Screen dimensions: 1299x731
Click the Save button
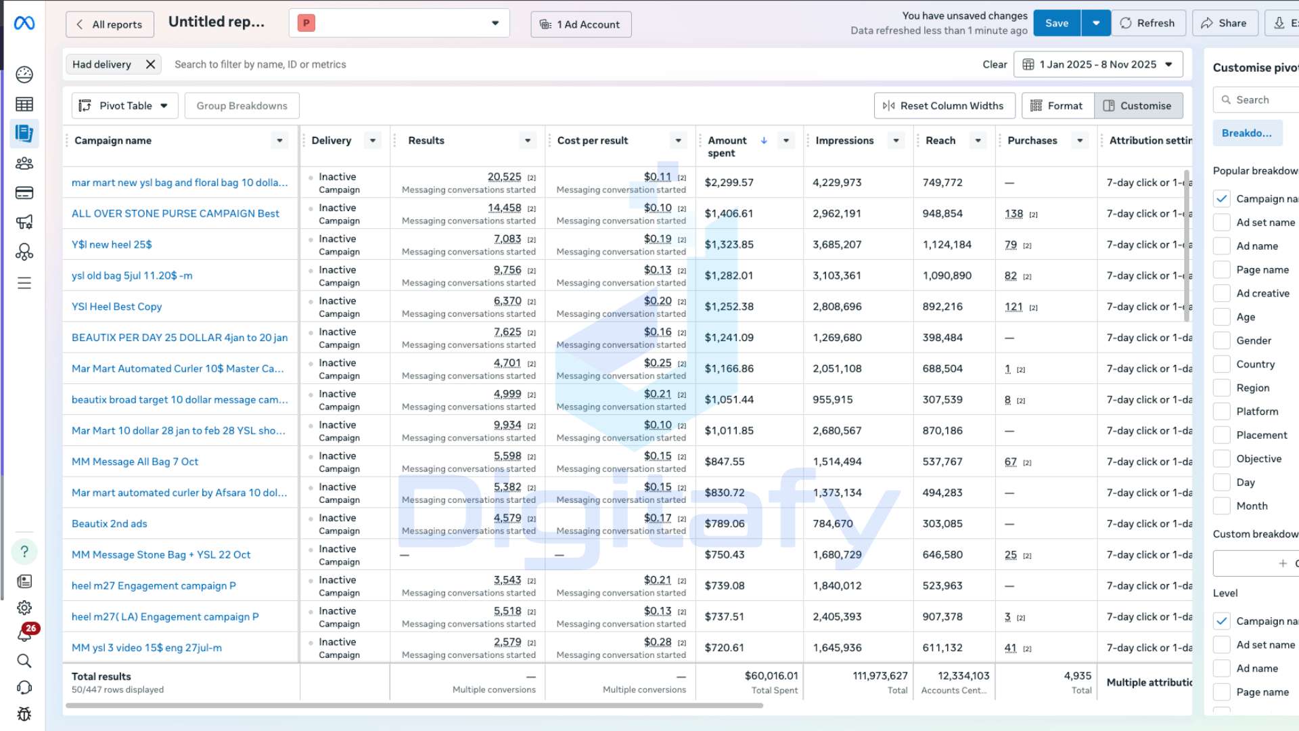point(1057,23)
